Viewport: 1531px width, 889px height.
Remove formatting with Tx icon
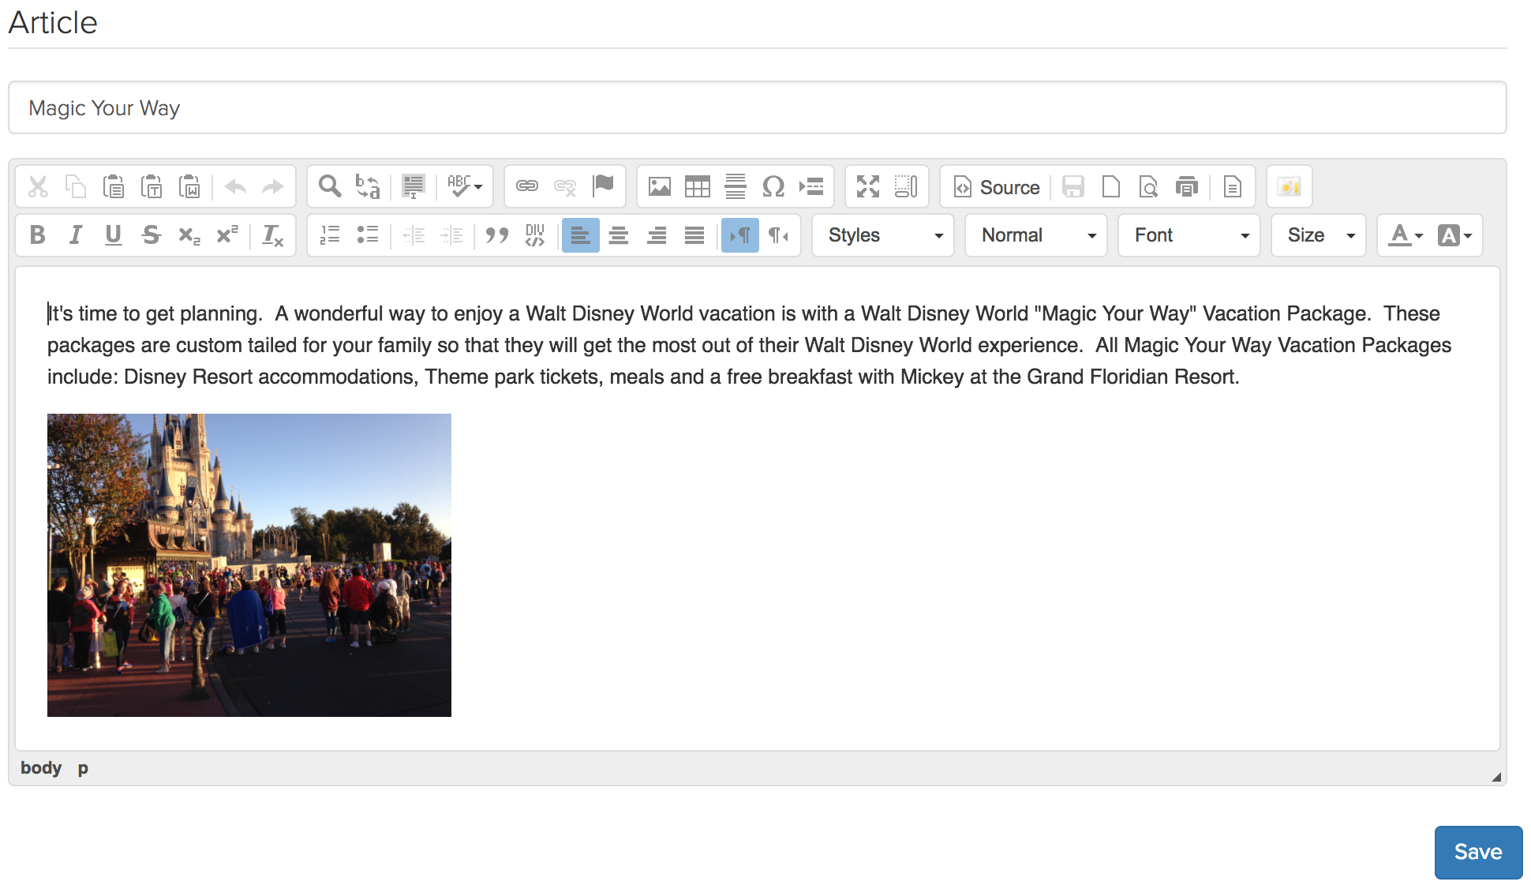pyautogui.click(x=273, y=235)
